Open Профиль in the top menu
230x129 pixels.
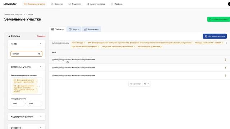coord(116,4)
